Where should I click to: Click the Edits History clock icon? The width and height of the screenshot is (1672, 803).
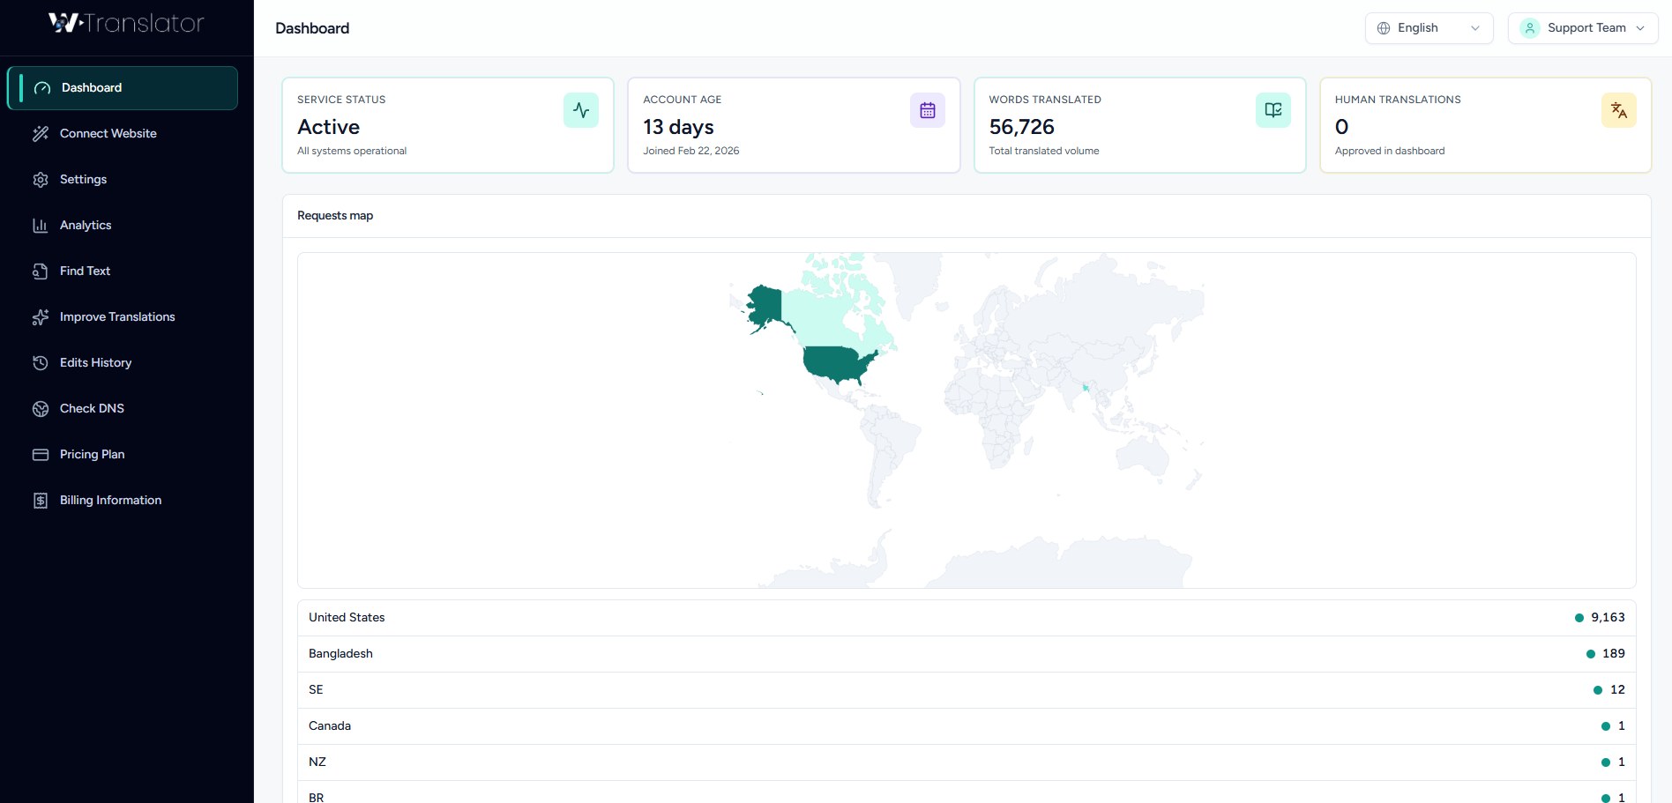tap(41, 362)
